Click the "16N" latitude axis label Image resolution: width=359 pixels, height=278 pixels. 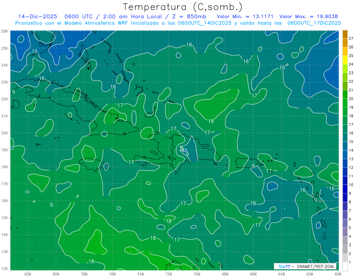4,201
